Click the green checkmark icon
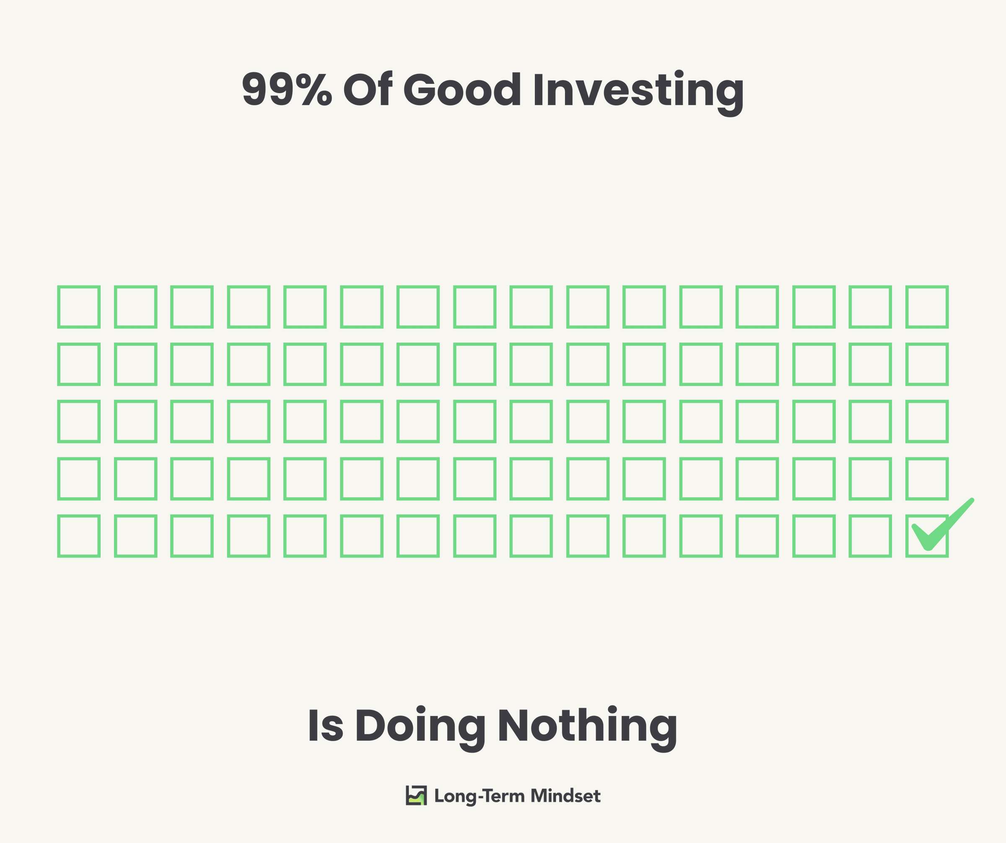 (x=943, y=524)
